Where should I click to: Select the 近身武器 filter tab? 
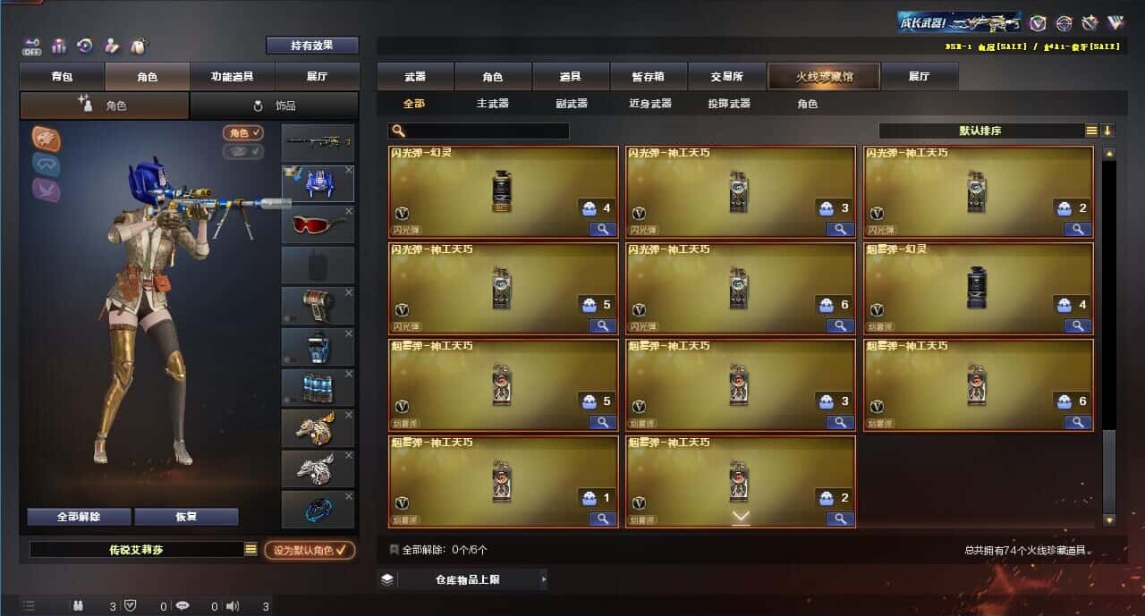click(x=650, y=104)
